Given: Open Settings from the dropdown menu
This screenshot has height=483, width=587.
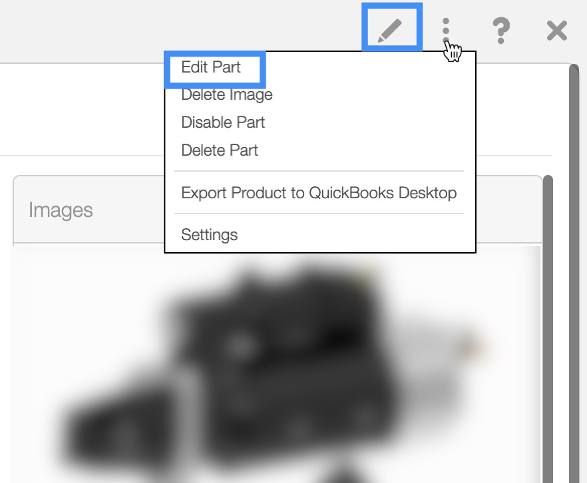Looking at the screenshot, I should [x=209, y=234].
